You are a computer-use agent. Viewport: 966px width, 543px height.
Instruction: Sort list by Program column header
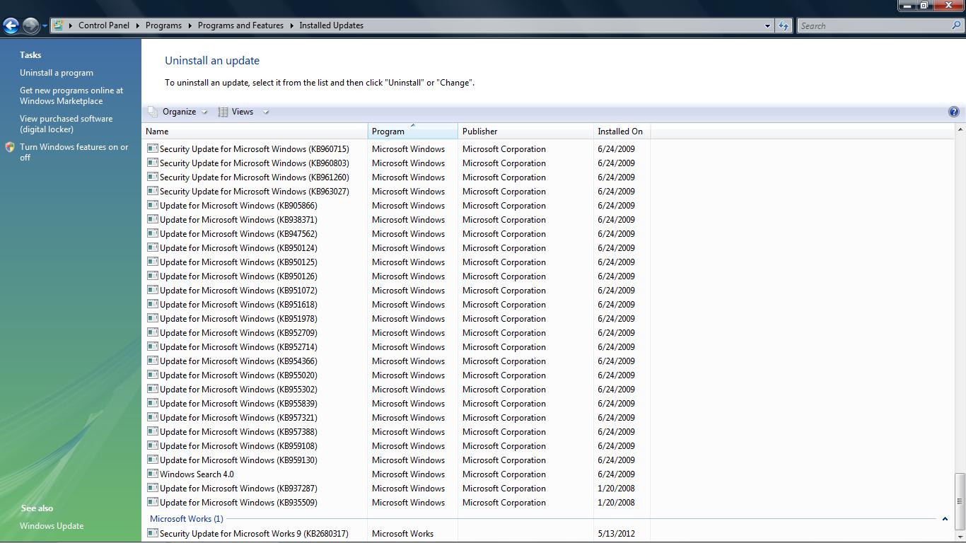[413, 132]
